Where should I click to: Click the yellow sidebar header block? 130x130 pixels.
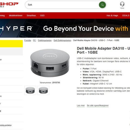click(x=11, y=44)
